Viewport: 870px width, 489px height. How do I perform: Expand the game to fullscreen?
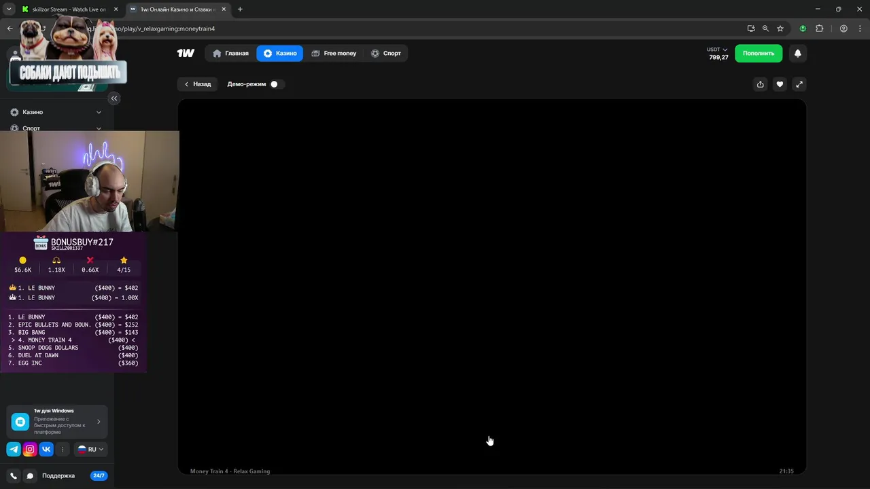(799, 84)
